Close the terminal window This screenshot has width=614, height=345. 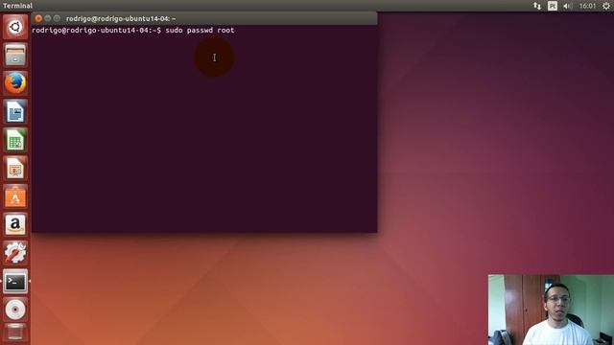pyautogui.click(x=38, y=18)
